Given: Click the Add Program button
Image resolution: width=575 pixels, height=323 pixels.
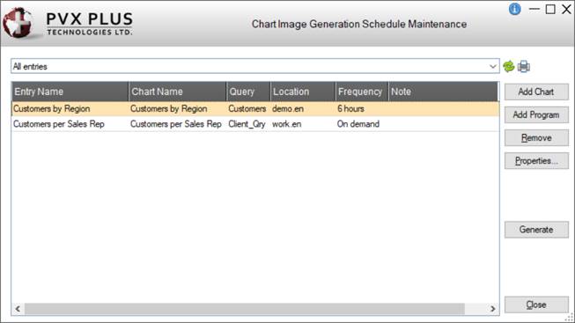Looking at the screenshot, I should 536,114.
